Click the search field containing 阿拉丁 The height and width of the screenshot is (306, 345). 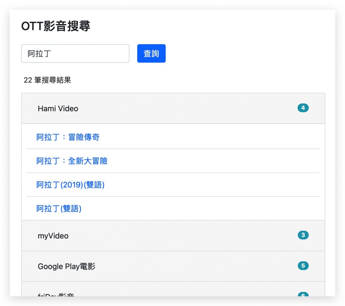[75, 53]
